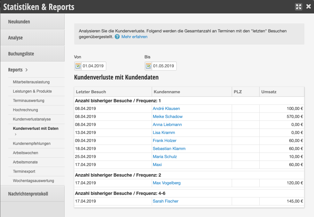Click the help question mark icon

[x=117, y=37]
